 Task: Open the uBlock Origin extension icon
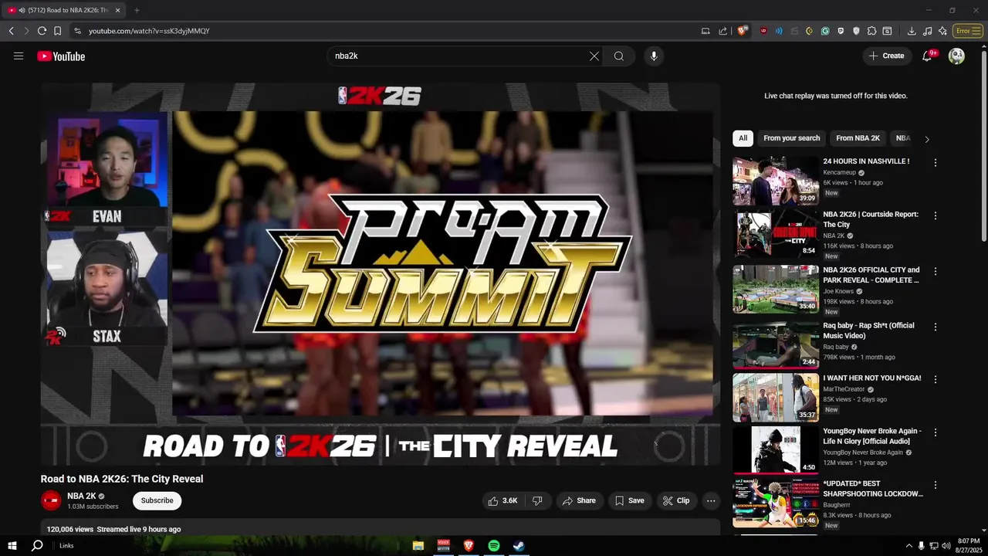pyautogui.click(x=764, y=31)
